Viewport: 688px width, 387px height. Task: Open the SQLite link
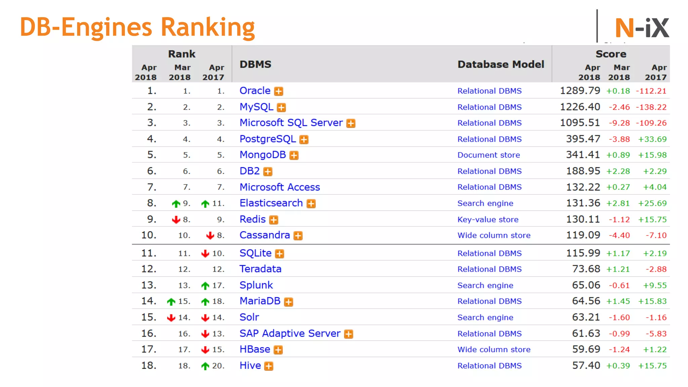tap(255, 253)
